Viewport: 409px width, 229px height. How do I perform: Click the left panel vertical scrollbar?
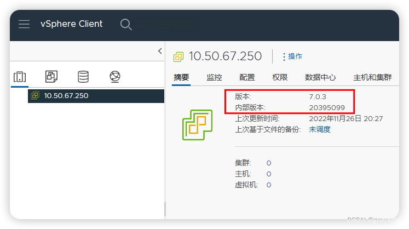pos(165,209)
